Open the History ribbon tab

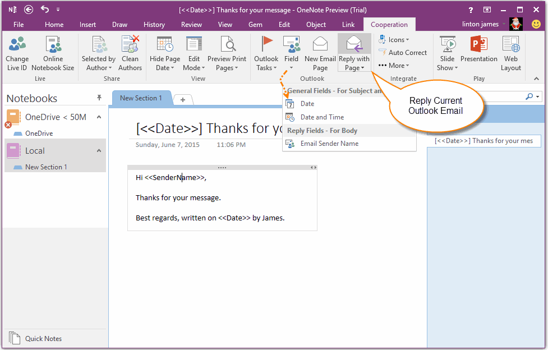click(154, 24)
